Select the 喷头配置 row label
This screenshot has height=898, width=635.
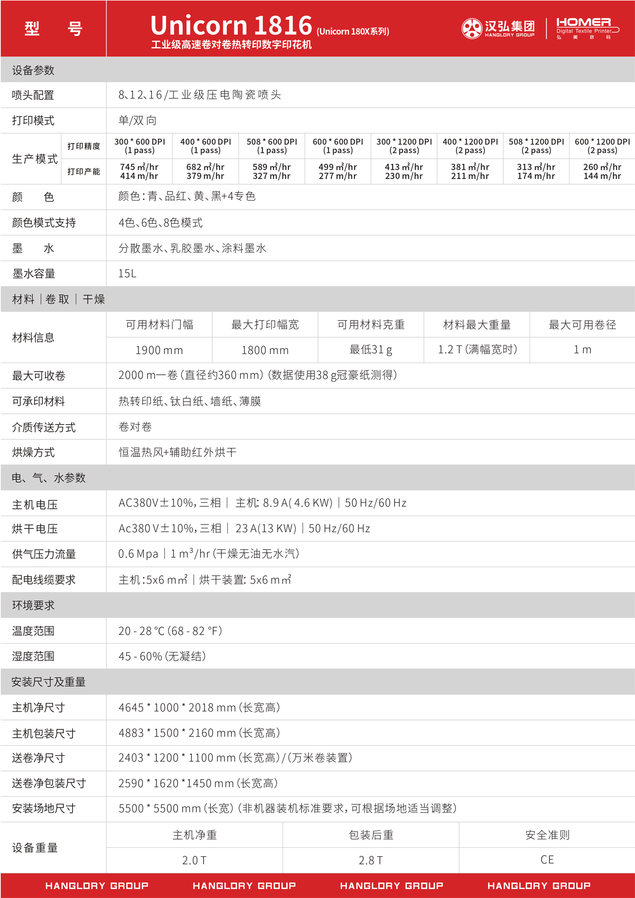(x=33, y=95)
